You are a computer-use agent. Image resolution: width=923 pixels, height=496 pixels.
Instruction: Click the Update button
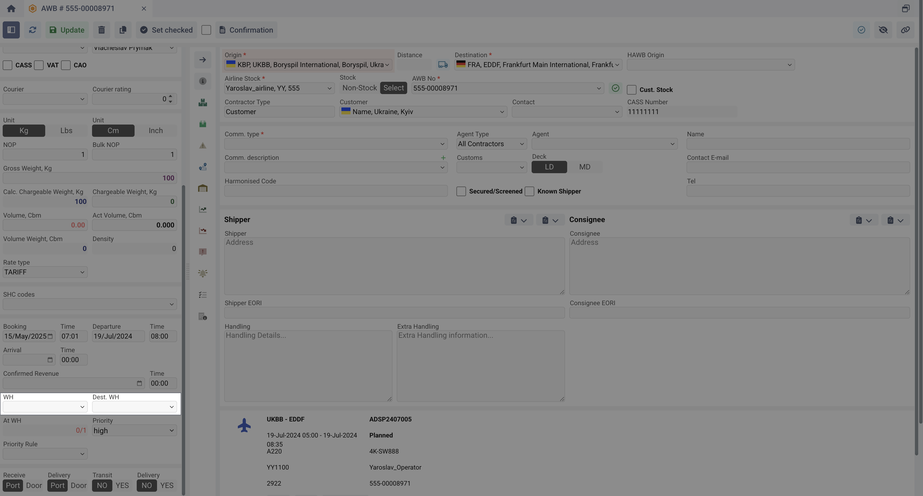pyautogui.click(x=67, y=30)
